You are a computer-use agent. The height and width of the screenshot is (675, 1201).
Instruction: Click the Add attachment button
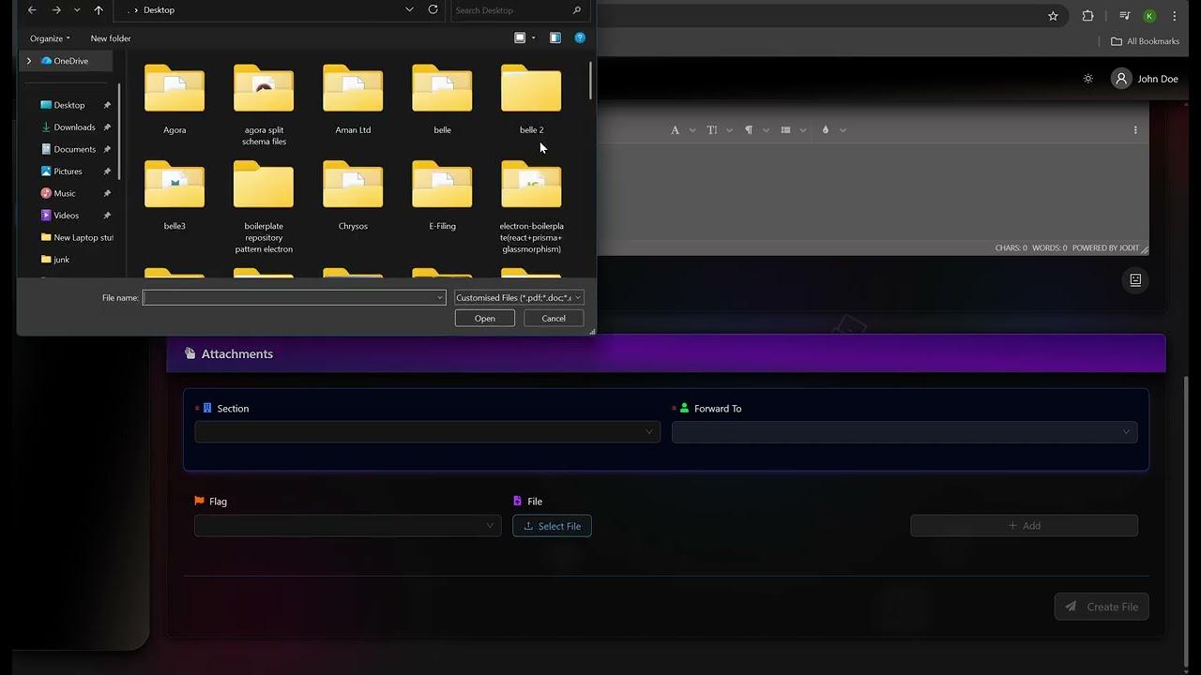[1024, 526]
